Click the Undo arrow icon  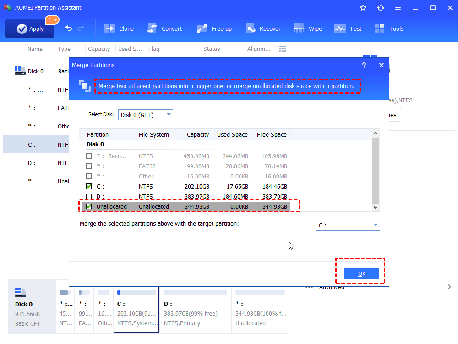pyautogui.click(x=69, y=28)
